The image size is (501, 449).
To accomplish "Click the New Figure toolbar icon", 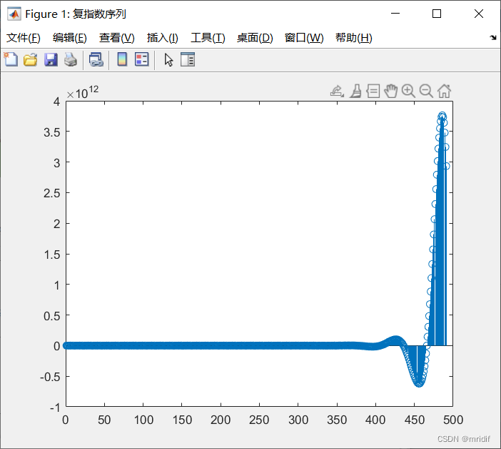I will (x=11, y=59).
